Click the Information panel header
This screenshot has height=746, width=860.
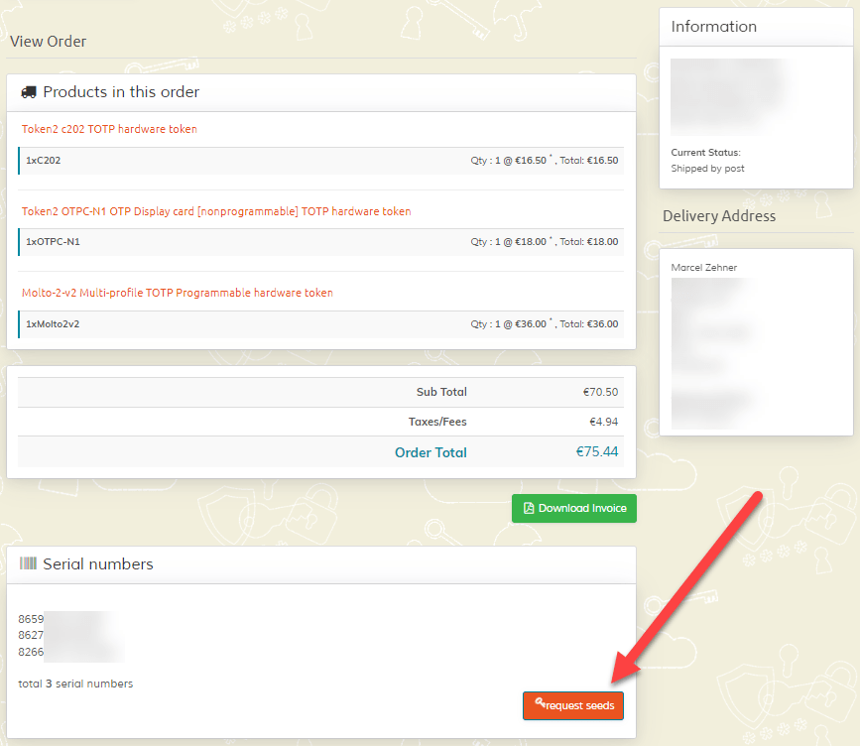[x=713, y=27]
